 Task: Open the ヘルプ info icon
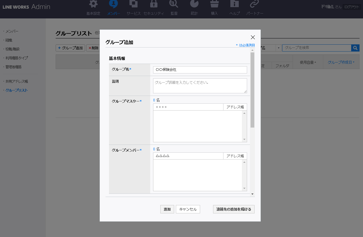point(234,4)
